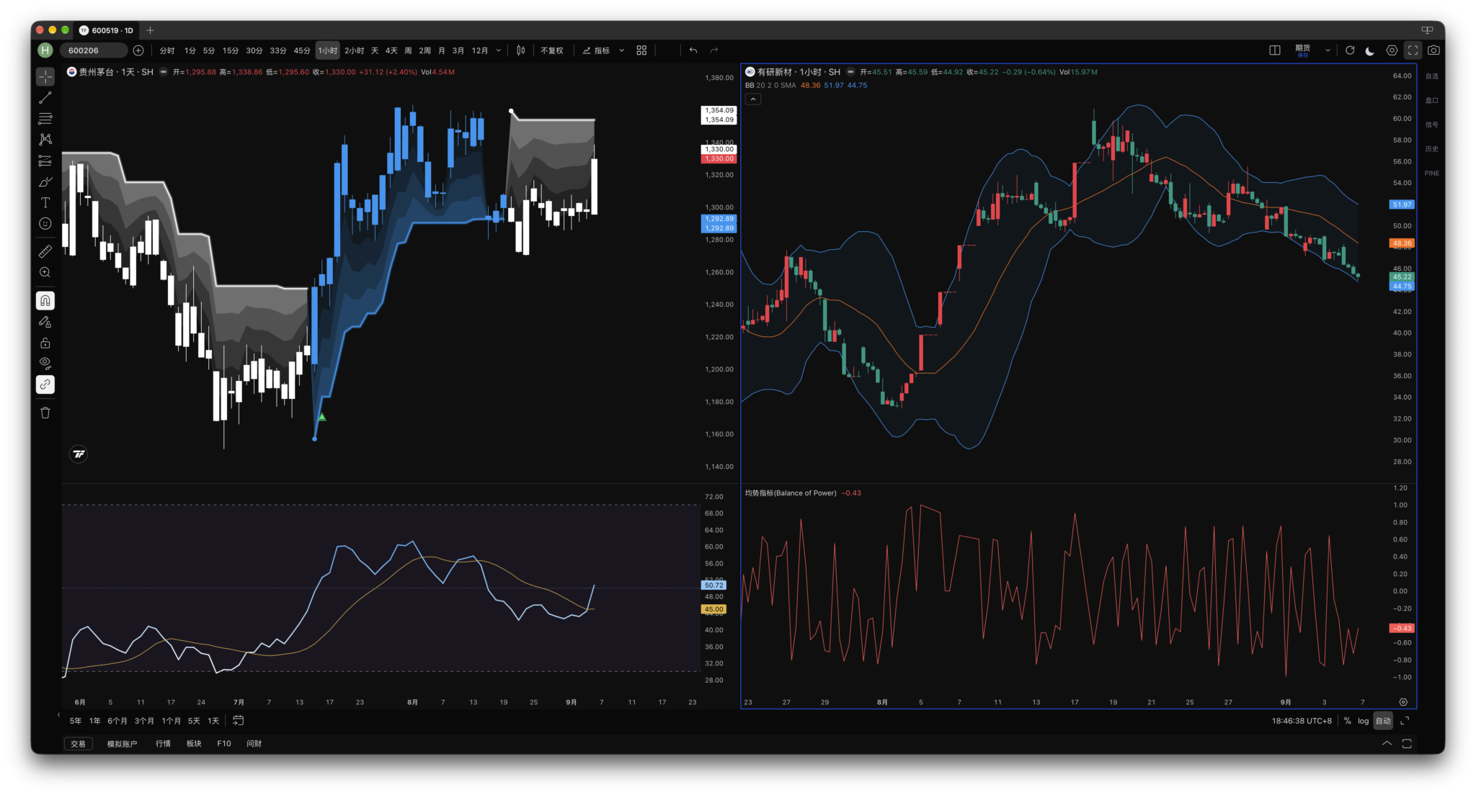Select the 1小时 timeframe
Viewport: 1476px width, 795px height.
pos(328,50)
